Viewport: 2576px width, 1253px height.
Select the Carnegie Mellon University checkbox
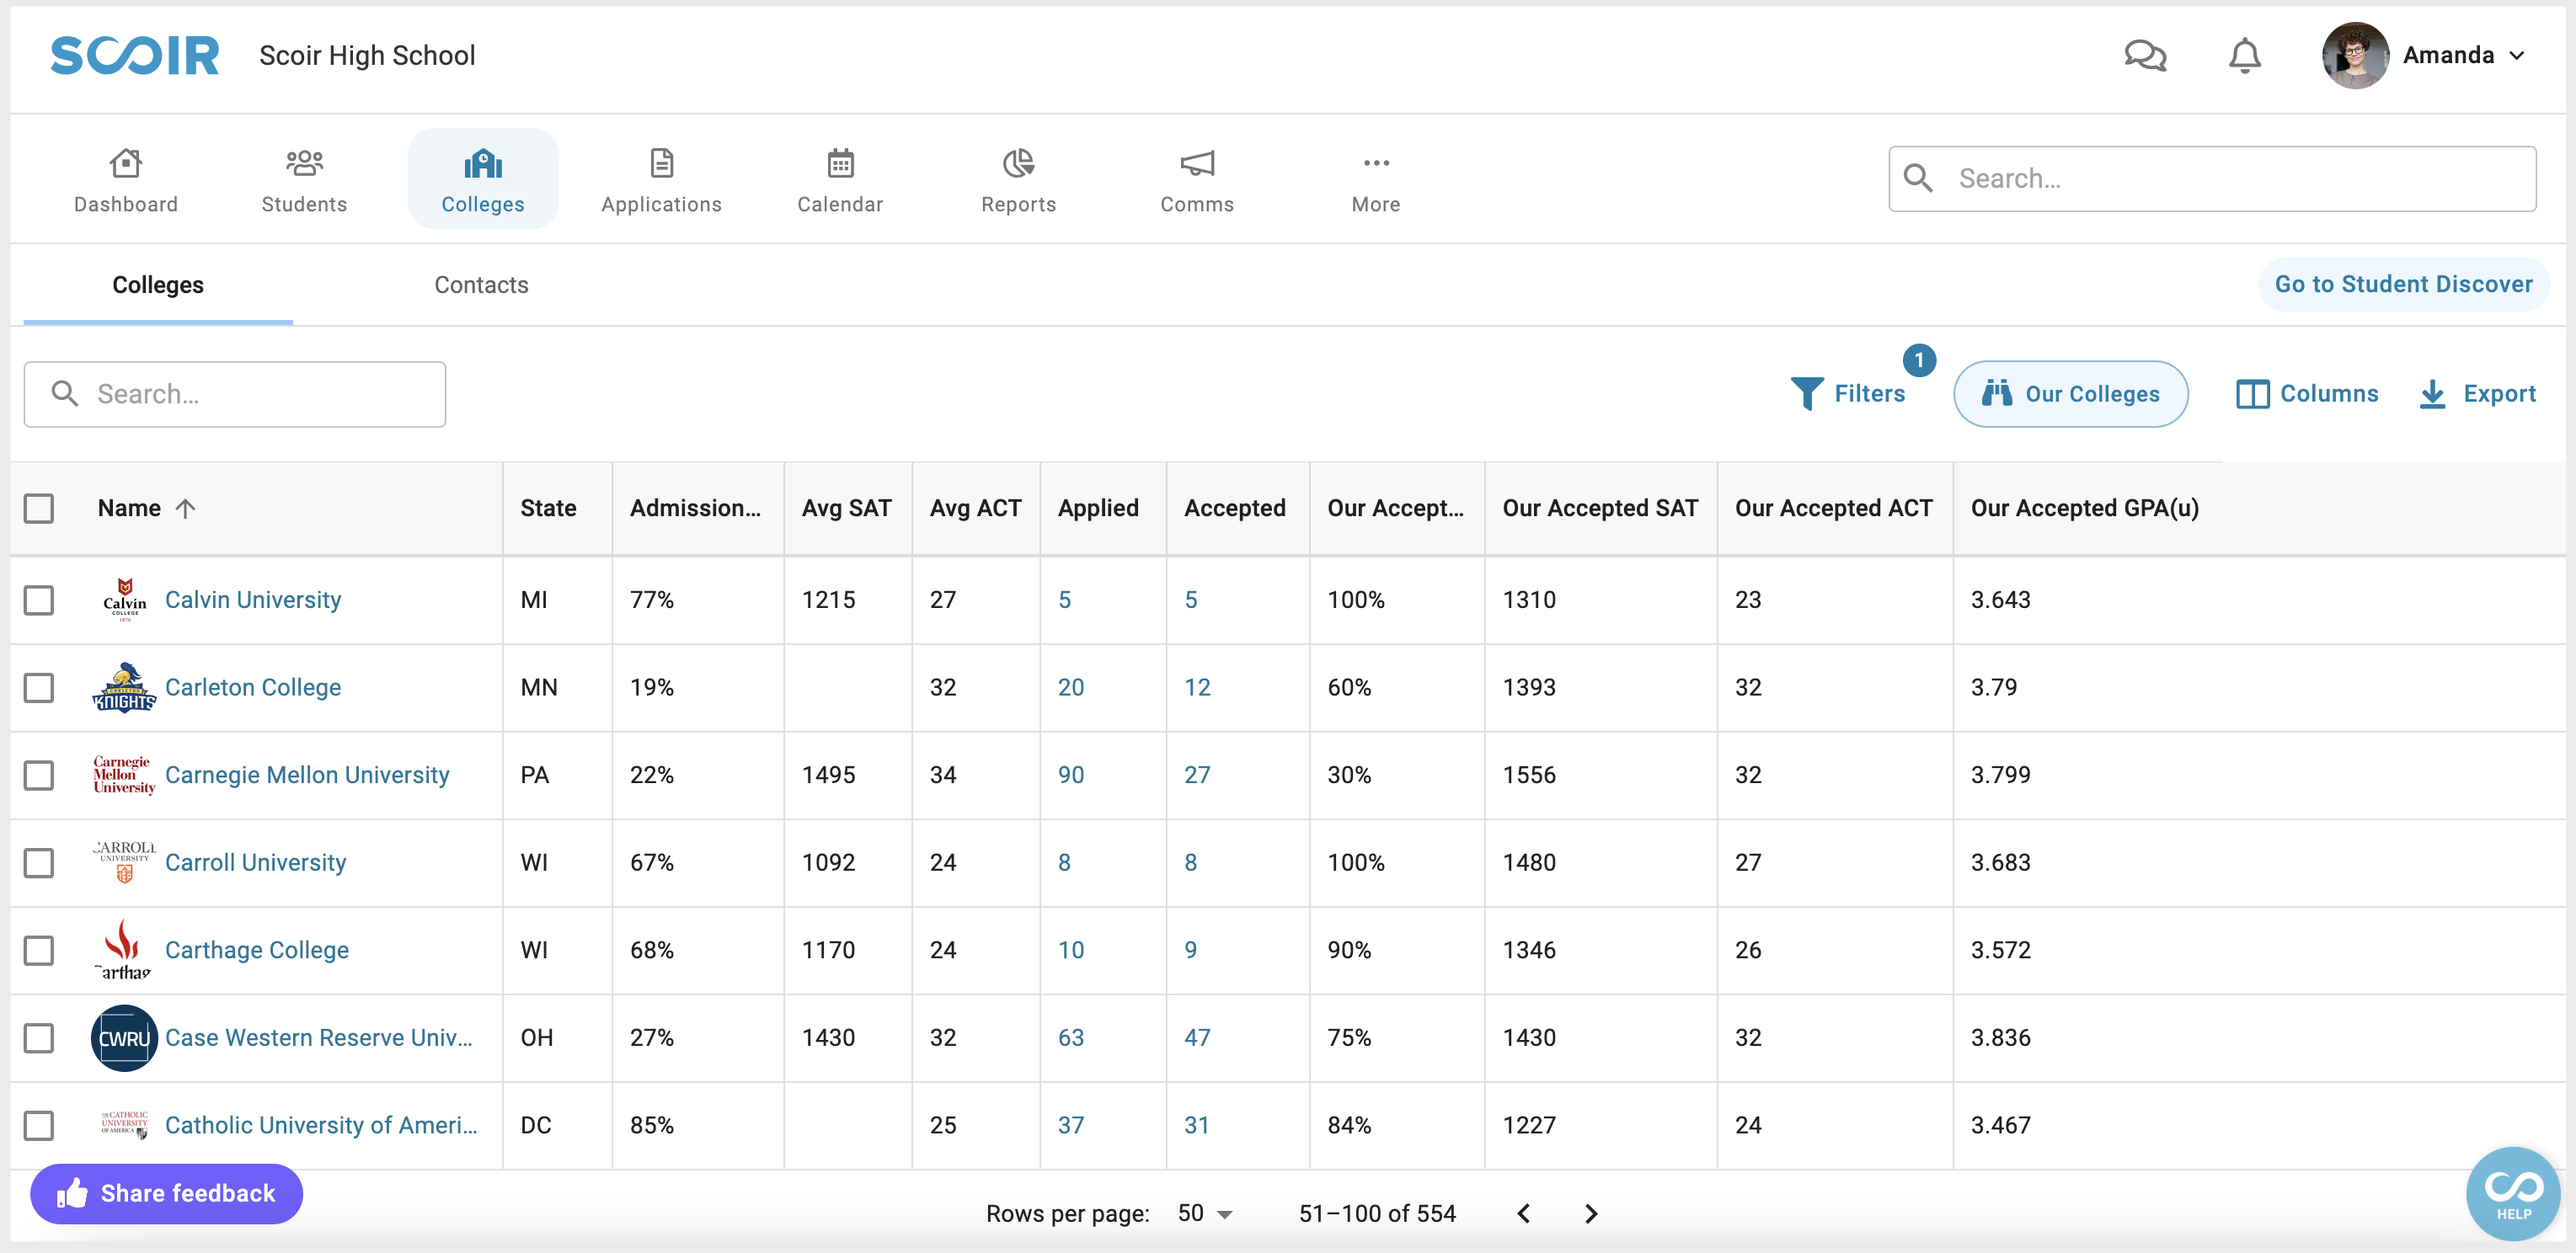pos(39,775)
